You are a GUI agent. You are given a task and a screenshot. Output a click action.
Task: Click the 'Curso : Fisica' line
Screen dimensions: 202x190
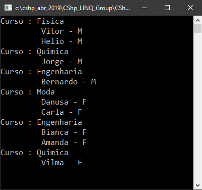click(x=32, y=21)
